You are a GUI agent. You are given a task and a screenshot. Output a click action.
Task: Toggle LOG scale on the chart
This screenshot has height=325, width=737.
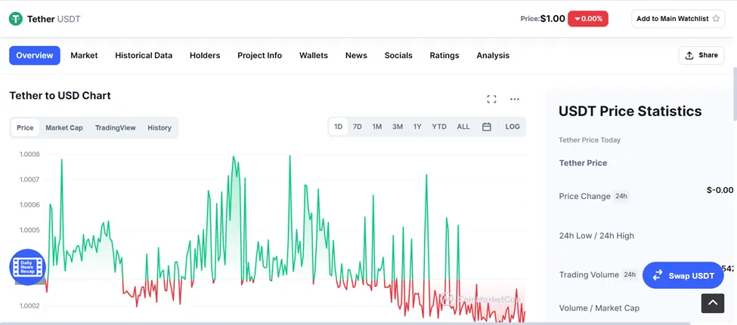tap(512, 127)
